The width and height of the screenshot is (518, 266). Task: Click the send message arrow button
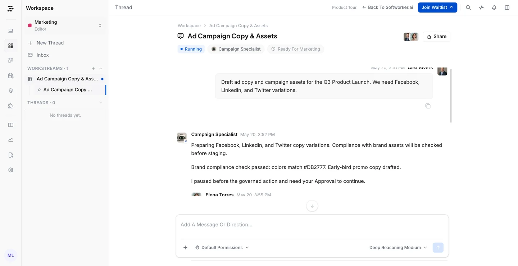coord(438,247)
